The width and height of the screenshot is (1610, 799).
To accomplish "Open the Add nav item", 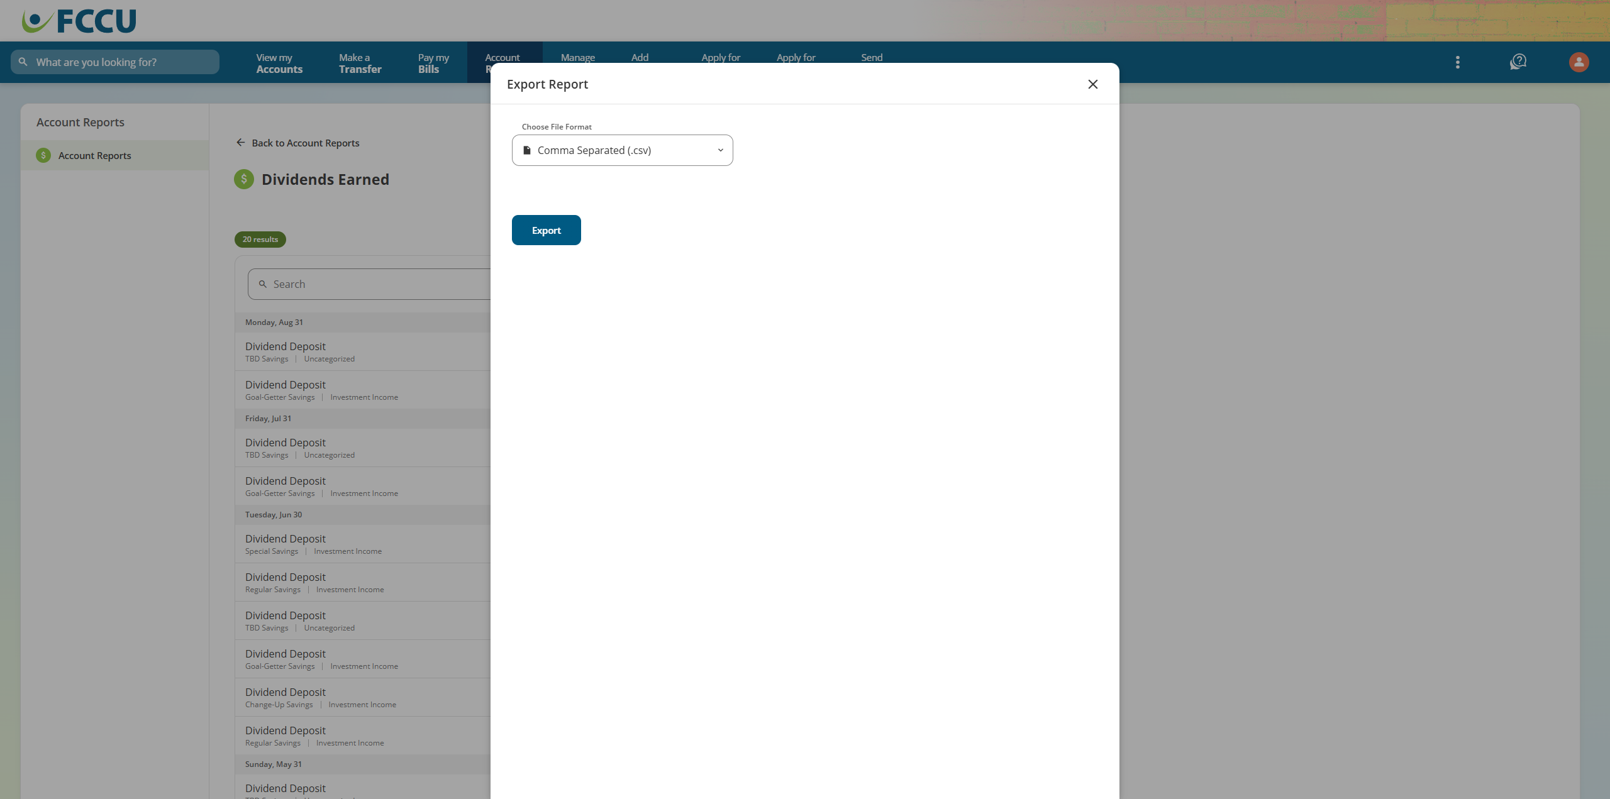I will [x=640, y=57].
